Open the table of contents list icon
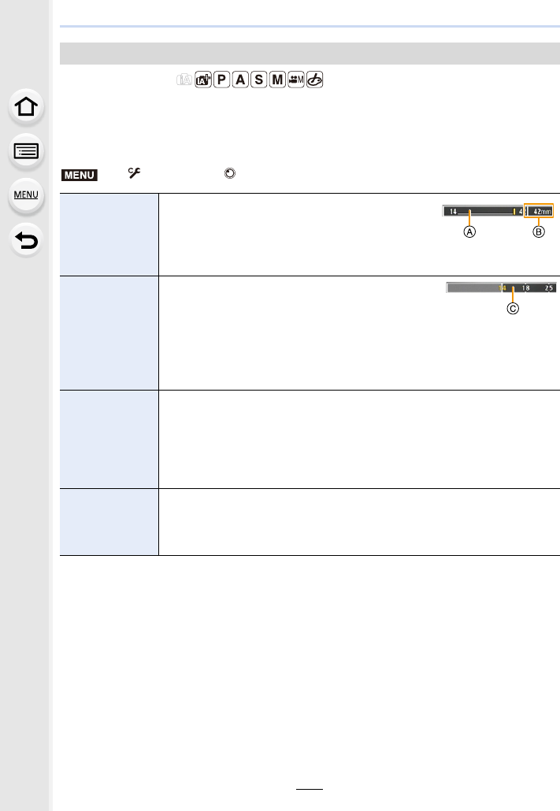560x811 pixels. [x=26, y=151]
